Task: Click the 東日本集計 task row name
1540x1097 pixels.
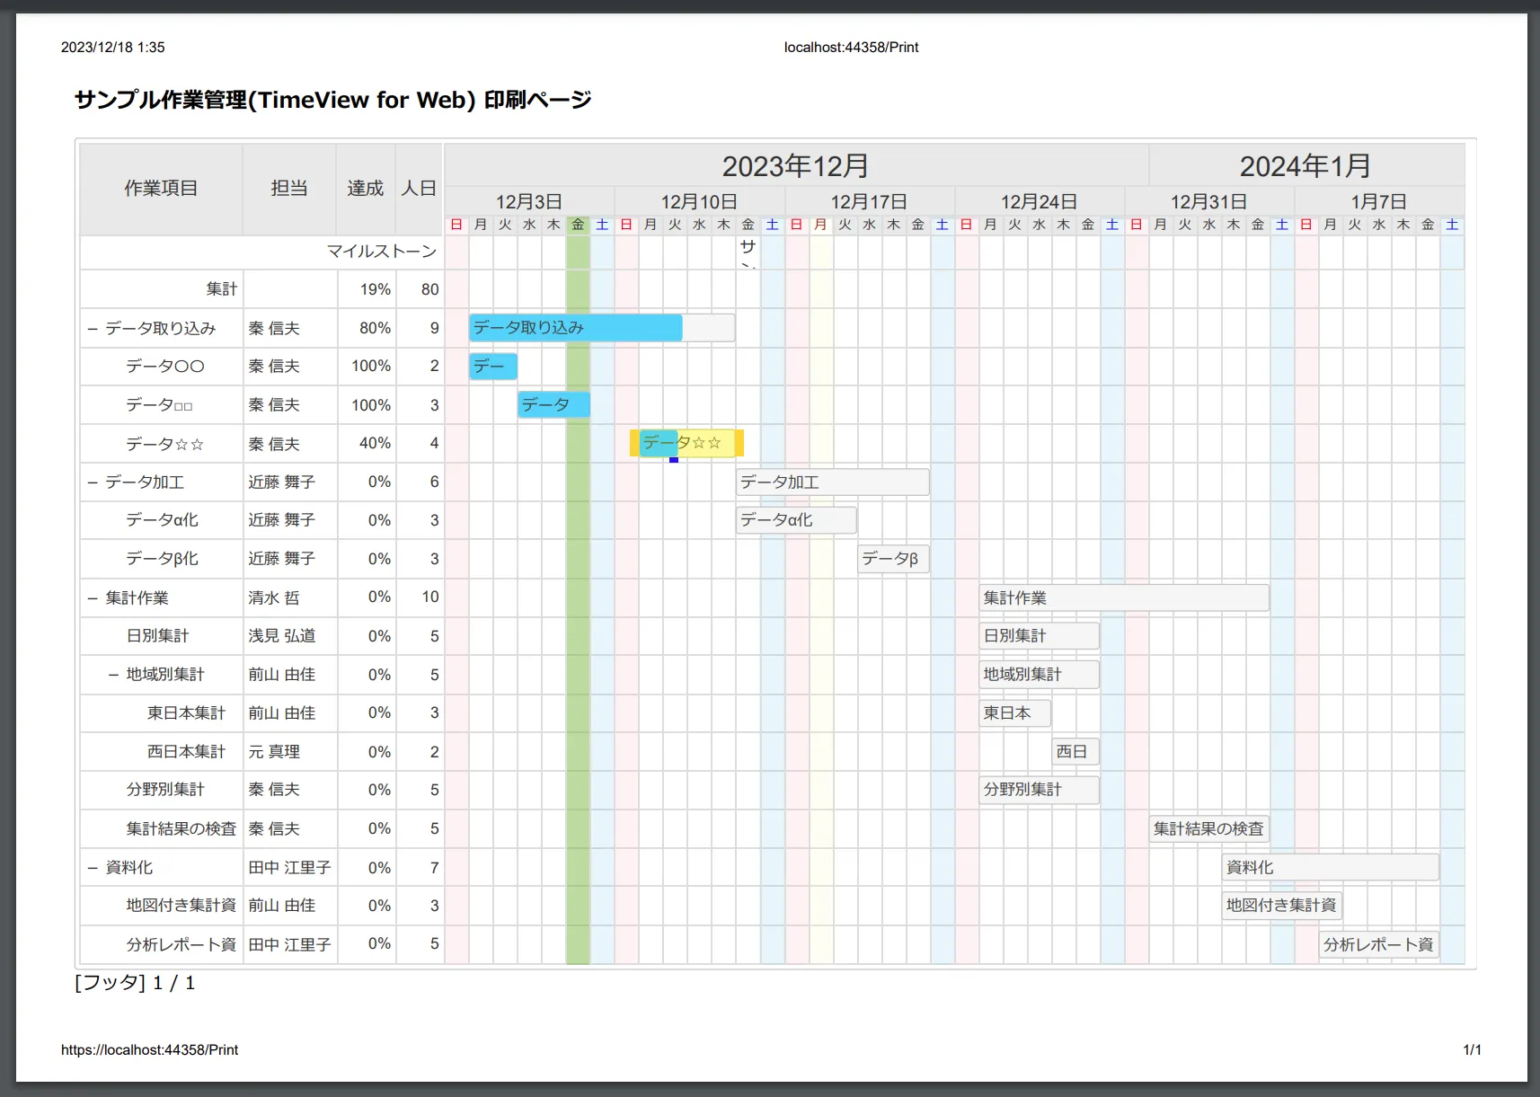Action: pyautogui.click(x=186, y=713)
